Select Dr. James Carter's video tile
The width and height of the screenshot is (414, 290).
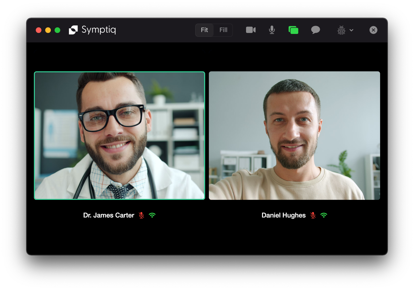point(119,136)
